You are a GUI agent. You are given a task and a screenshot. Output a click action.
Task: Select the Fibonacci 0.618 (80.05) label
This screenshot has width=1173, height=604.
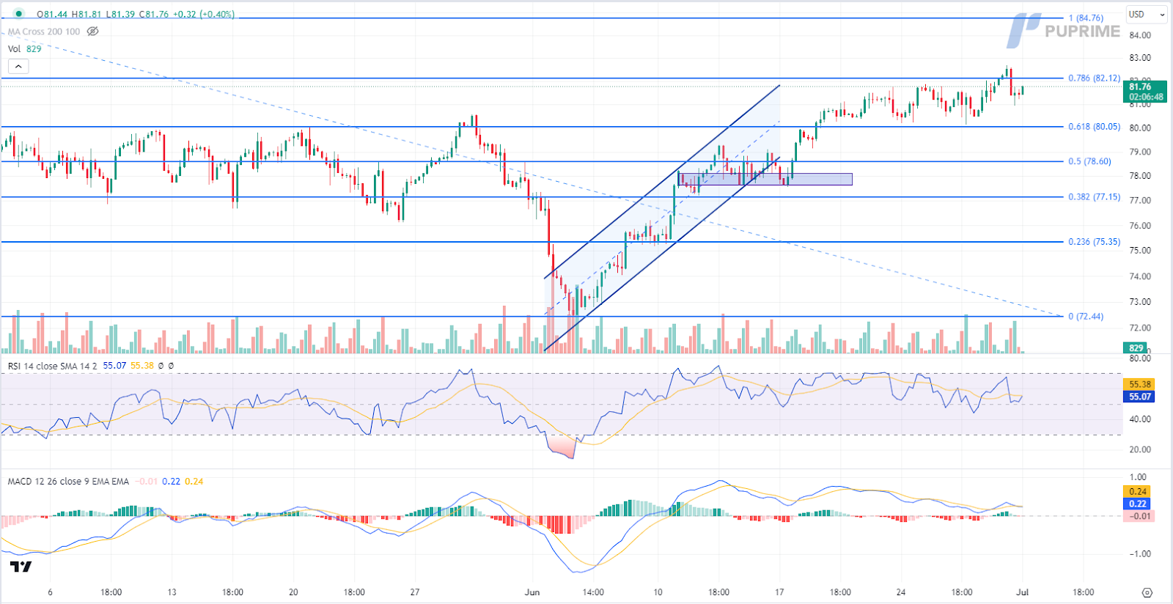1094,127
